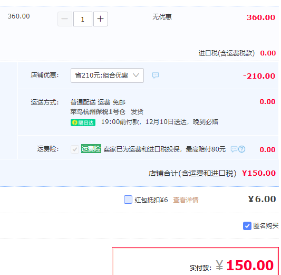
Task: Click the 实付款 ¥150.00 total amount
Action: coord(245,265)
